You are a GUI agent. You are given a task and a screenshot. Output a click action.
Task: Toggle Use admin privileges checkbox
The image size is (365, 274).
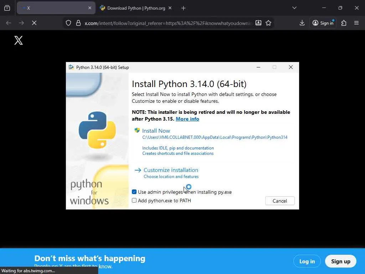[134, 192]
